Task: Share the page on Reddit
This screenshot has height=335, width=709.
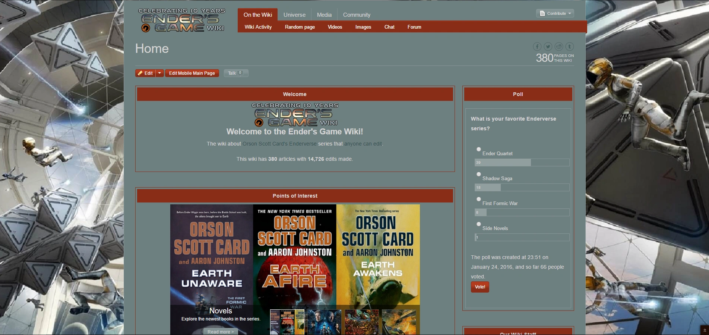Action: click(x=558, y=47)
